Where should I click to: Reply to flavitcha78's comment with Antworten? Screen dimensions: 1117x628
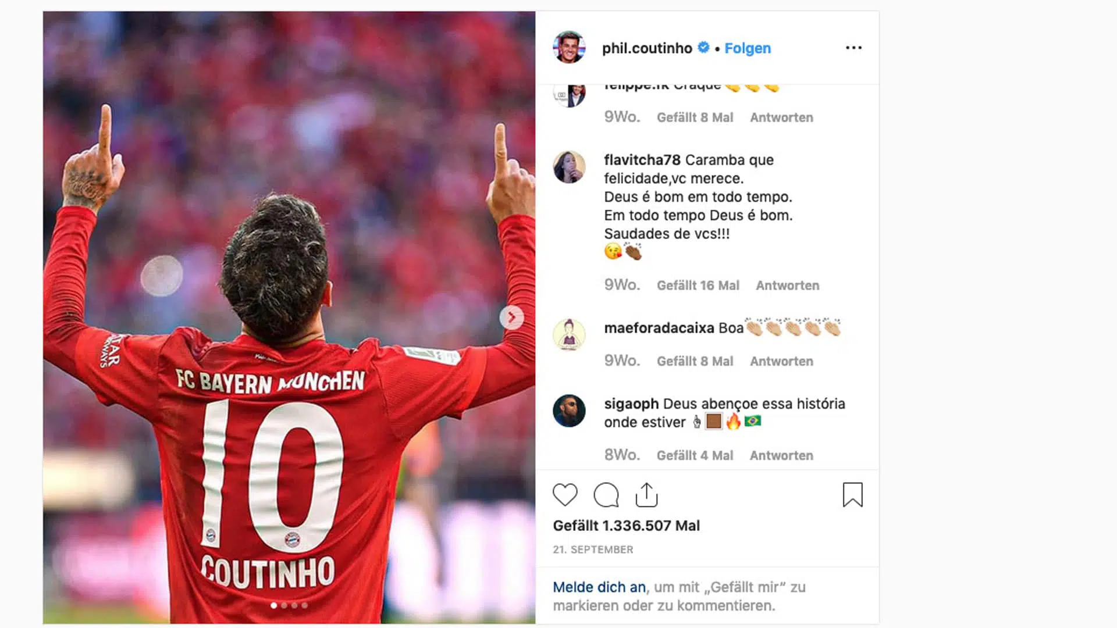pyautogui.click(x=787, y=286)
